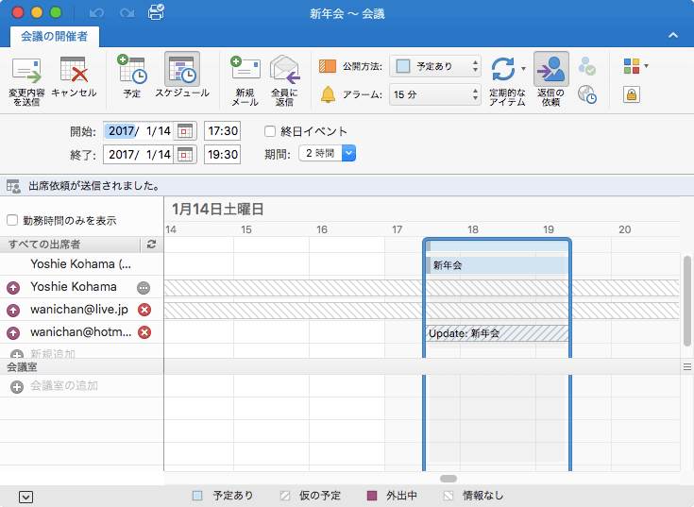Viewport: 694px width, 507px height.
Task: Click the start date field 2017/1/14
Action: (140, 131)
